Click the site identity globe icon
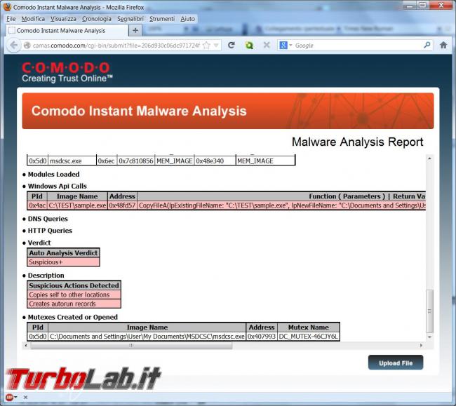 [27, 46]
